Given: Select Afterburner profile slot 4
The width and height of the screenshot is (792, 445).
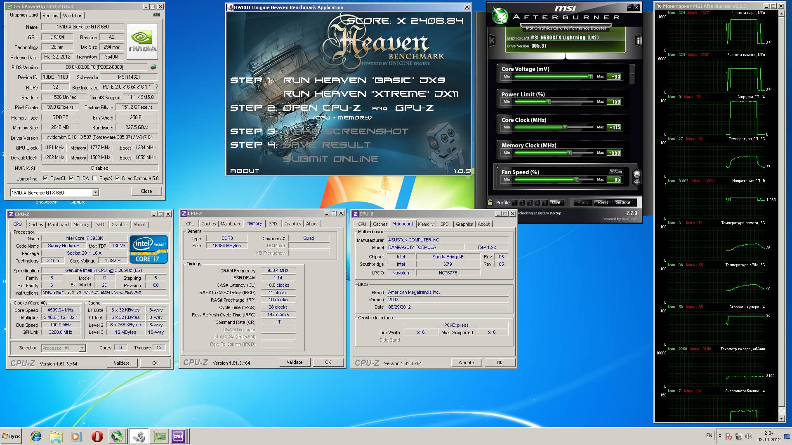Looking at the screenshot, I should coord(537,203).
